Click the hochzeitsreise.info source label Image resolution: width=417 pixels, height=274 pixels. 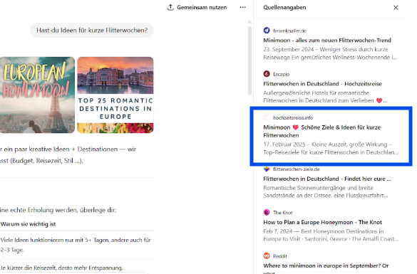[293, 117]
